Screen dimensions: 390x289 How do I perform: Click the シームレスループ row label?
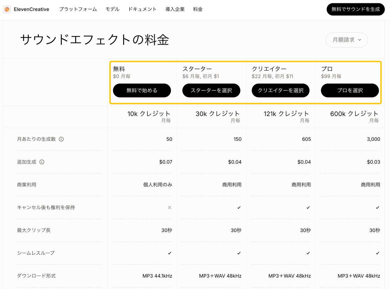[x=36, y=253]
